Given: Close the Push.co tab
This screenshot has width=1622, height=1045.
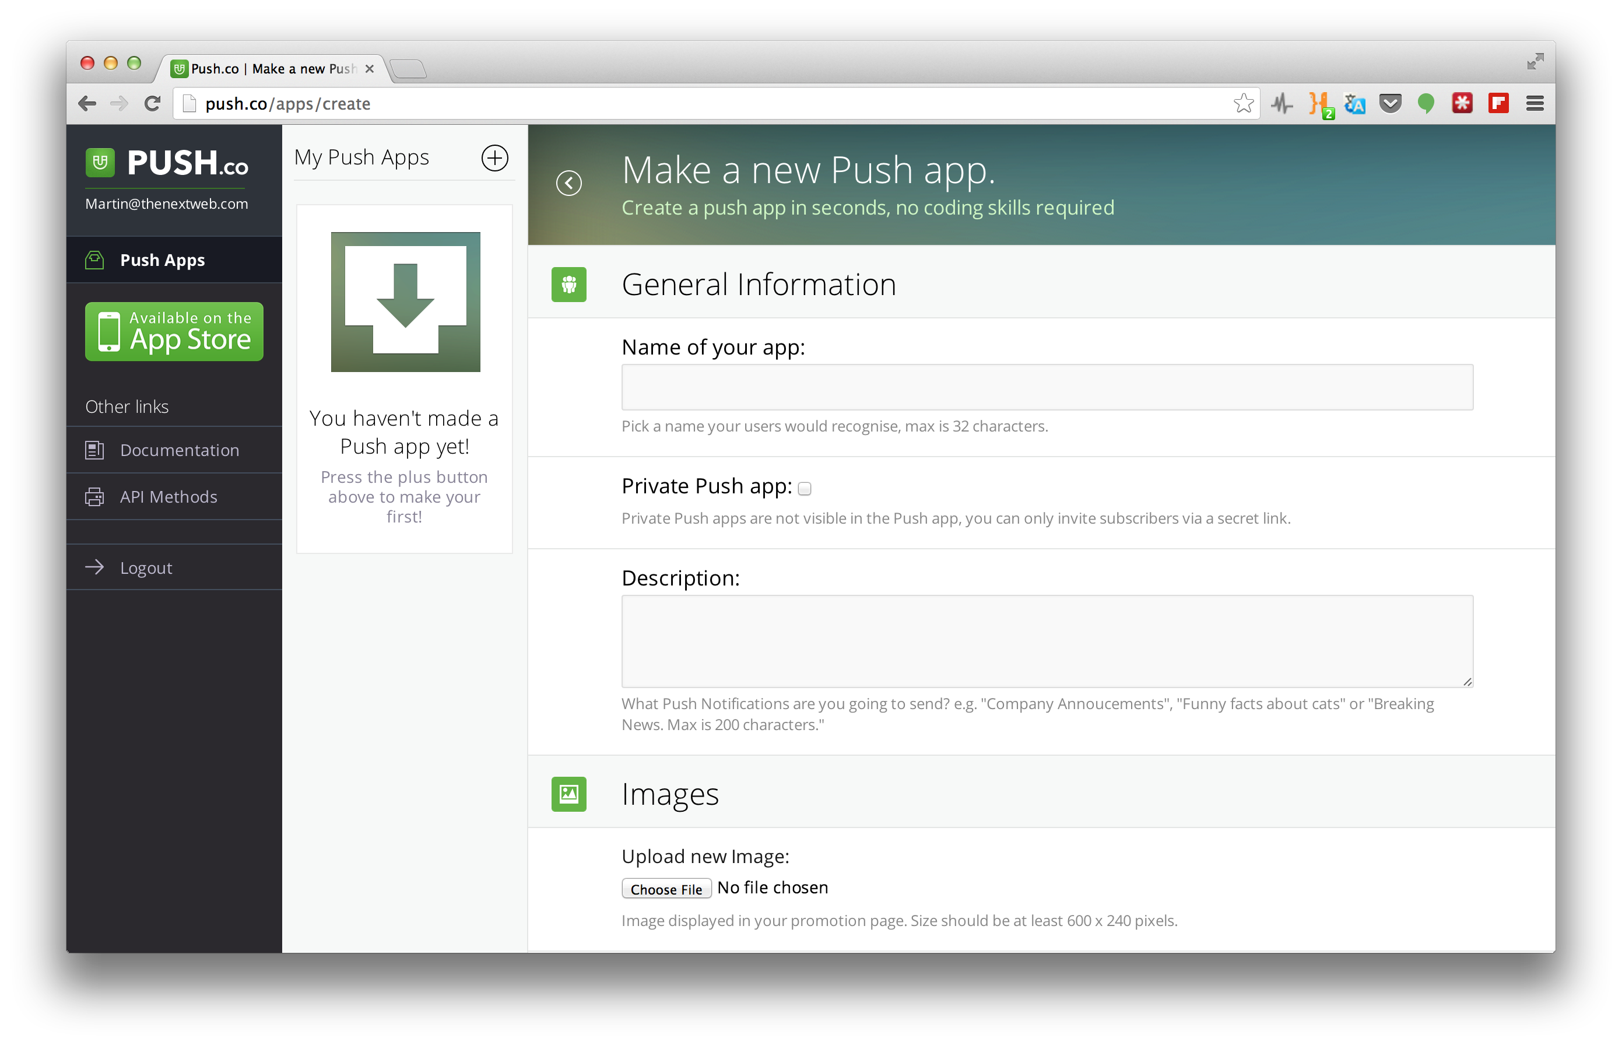Looking at the screenshot, I should pyautogui.click(x=370, y=69).
